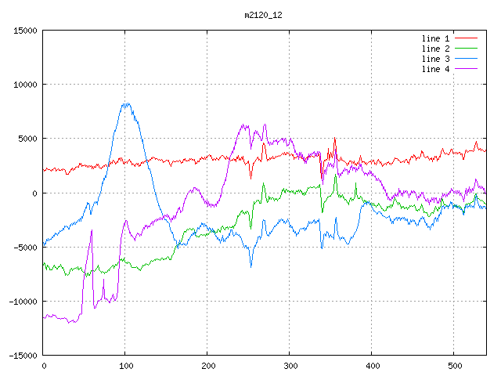Click the x-axis label 100
Image resolution: width=501 pixels, height=376 pixels.
(126, 366)
